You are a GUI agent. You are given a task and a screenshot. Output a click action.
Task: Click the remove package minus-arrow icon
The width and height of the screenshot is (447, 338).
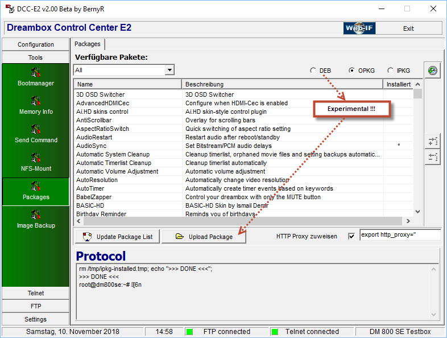[433, 158]
